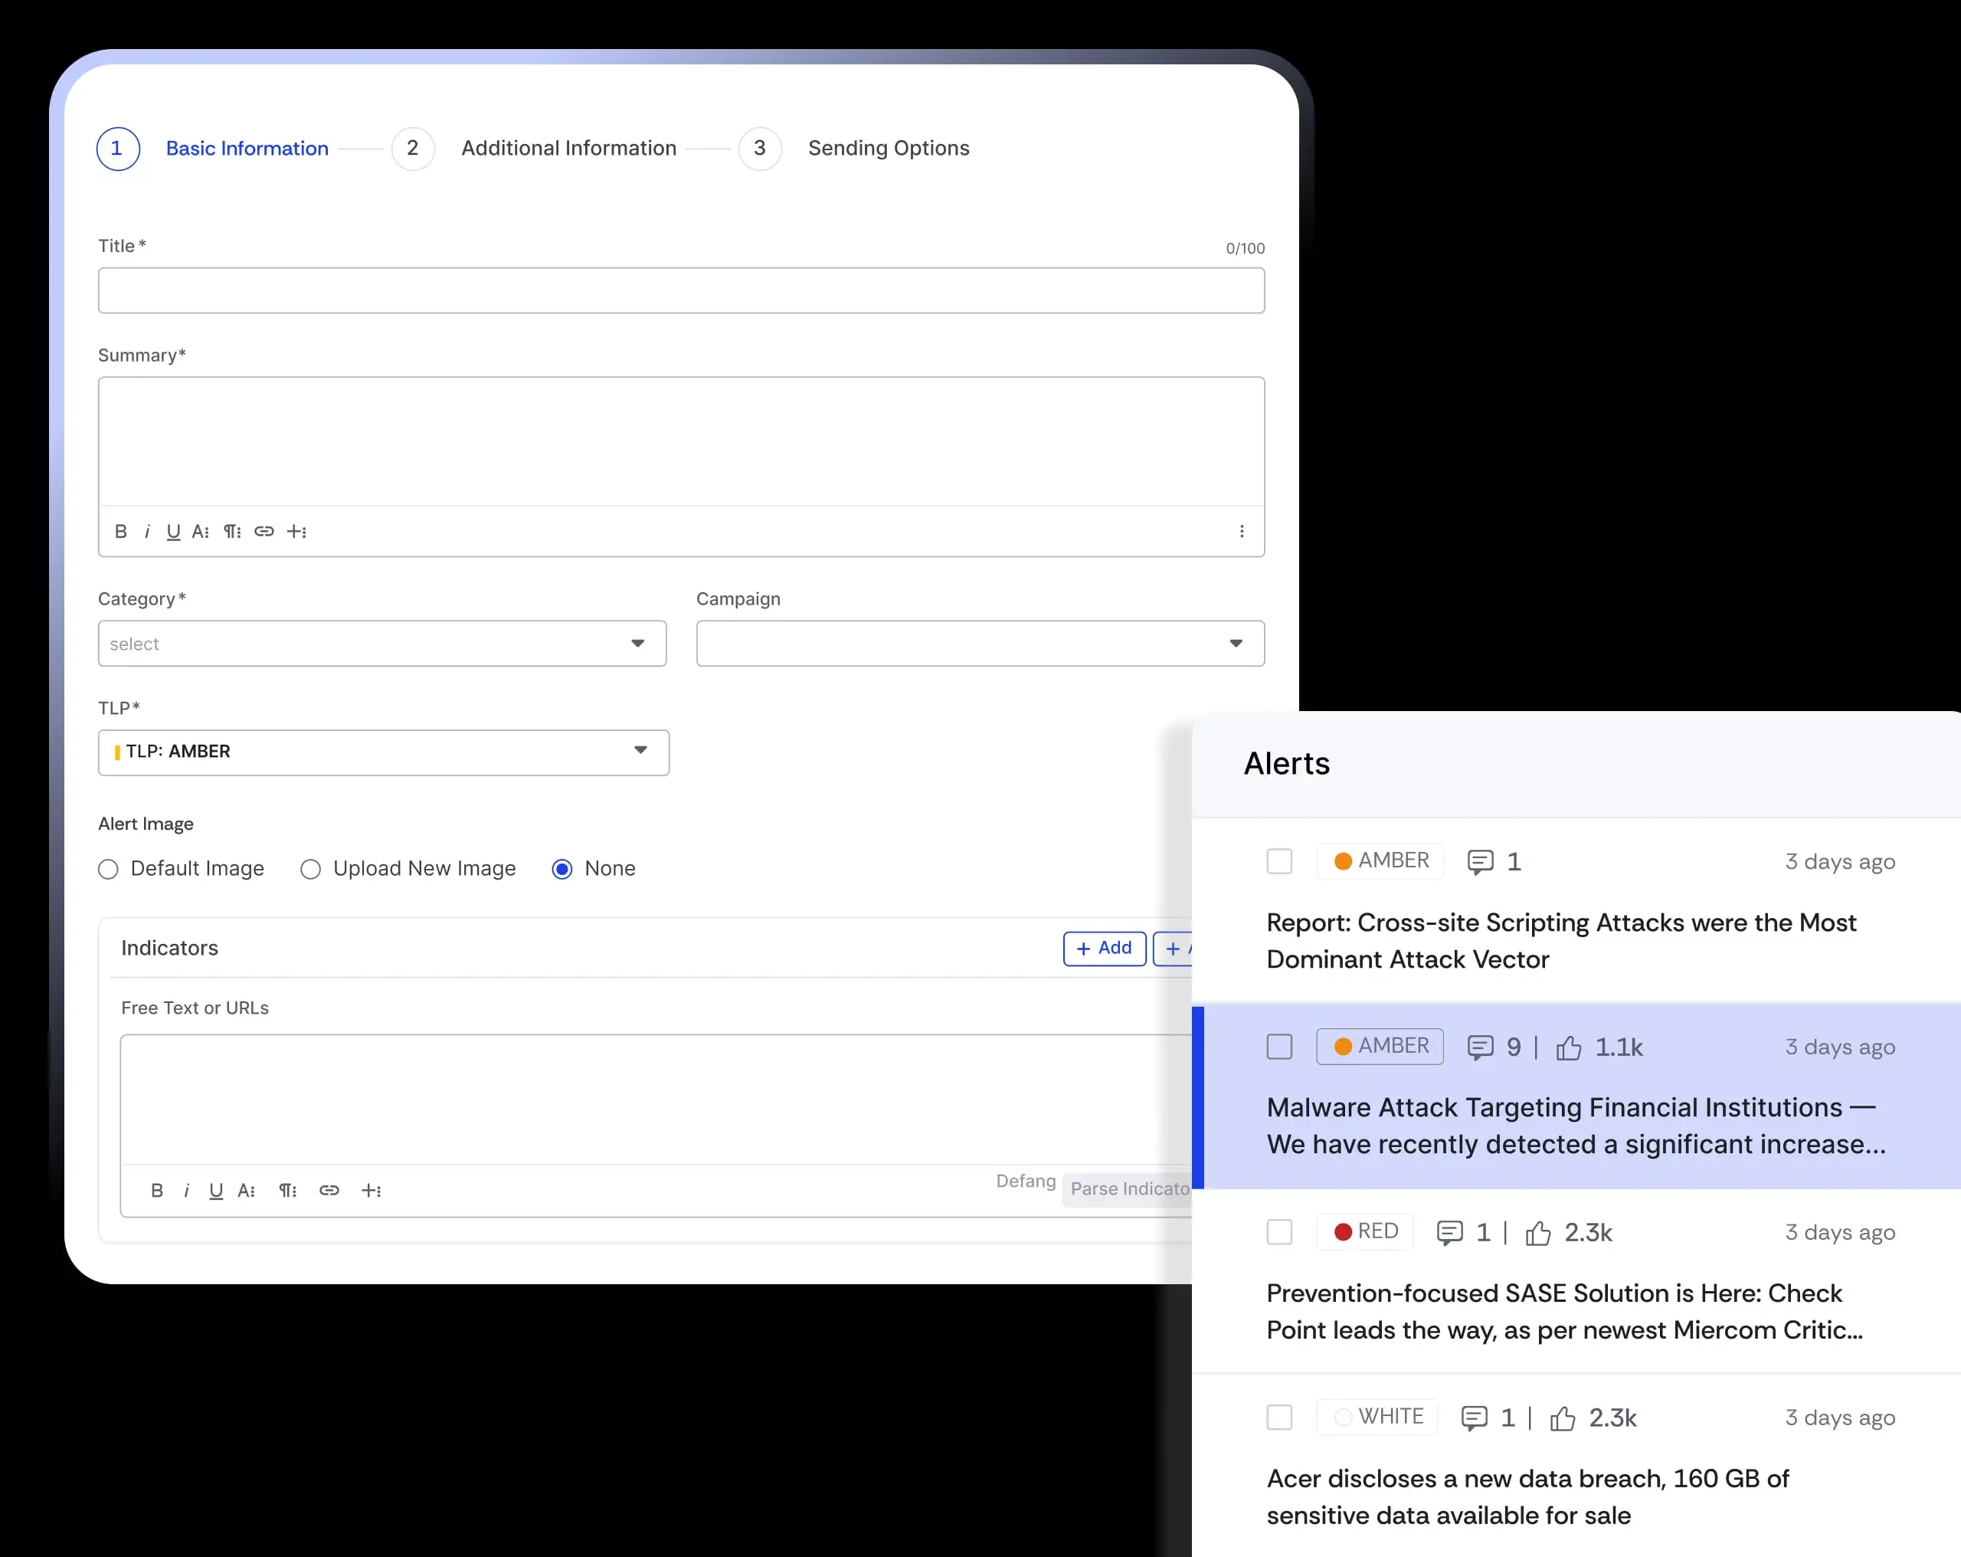Go to the Additional Information step
This screenshot has height=1557, width=1961.
click(569, 149)
